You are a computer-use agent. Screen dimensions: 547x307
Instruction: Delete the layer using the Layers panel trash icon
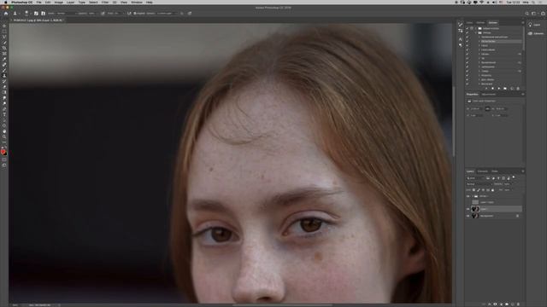[x=518, y=304]
